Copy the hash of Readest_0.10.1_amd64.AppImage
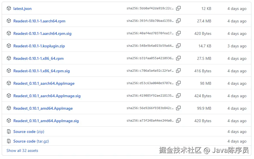The image size is (254, 159). [x=178, y=108]
